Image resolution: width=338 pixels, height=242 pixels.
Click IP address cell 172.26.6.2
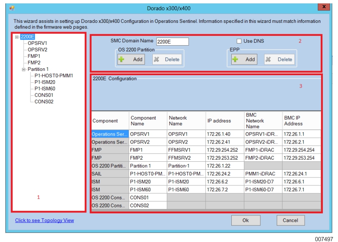(225, 182)
